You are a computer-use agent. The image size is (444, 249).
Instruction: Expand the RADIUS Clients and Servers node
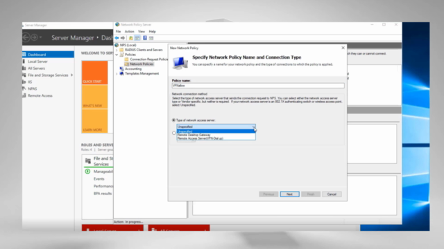117,50
